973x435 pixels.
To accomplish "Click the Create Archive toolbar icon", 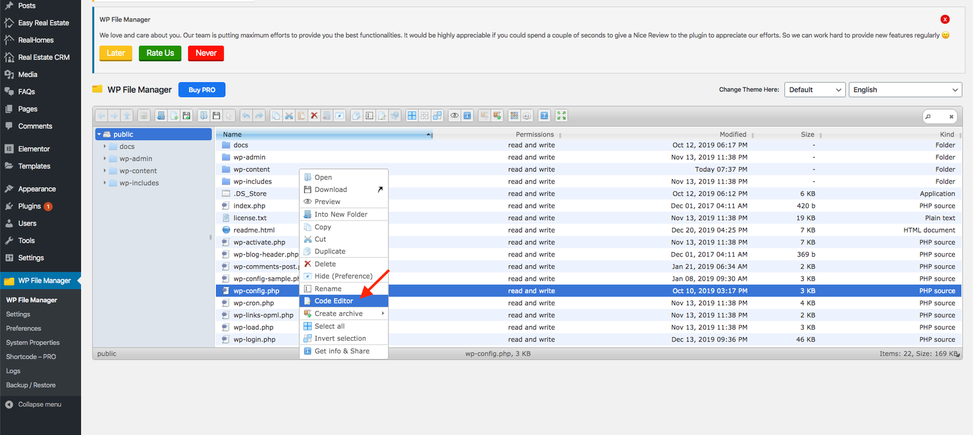I will (497, 115).
